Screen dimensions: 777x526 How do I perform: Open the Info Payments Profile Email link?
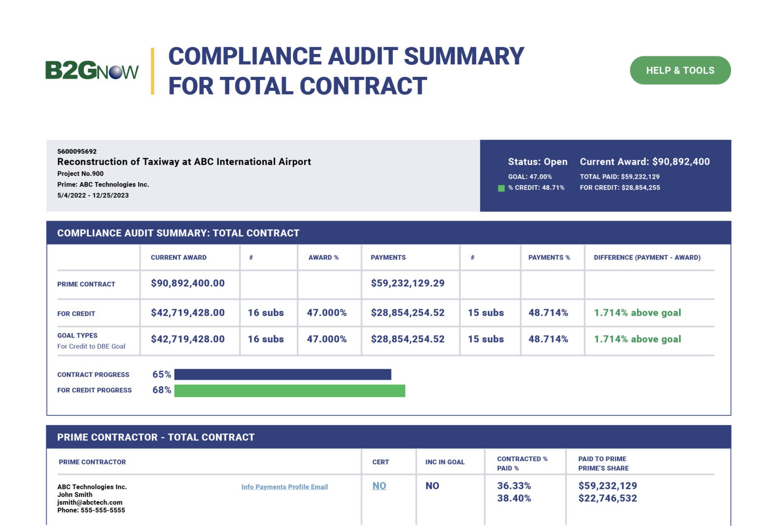[284, 487]
